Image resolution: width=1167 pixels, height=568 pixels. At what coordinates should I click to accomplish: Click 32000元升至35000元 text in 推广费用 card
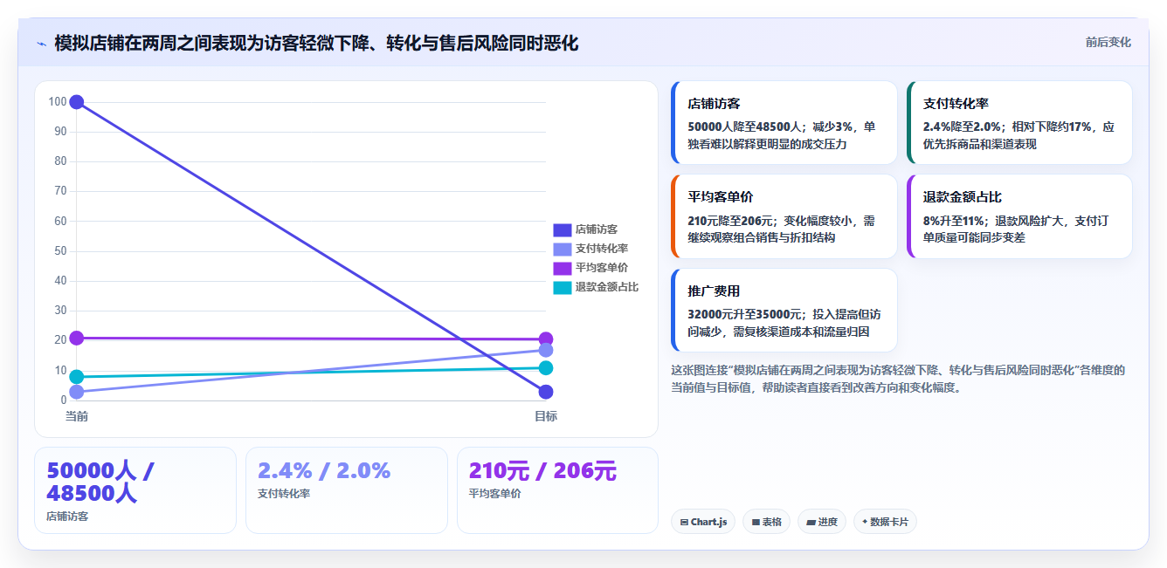[x=745, y=314]
